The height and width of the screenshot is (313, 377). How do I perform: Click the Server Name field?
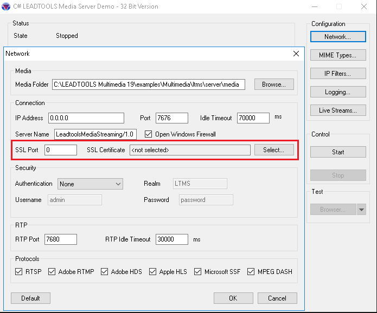click(95, 134)
